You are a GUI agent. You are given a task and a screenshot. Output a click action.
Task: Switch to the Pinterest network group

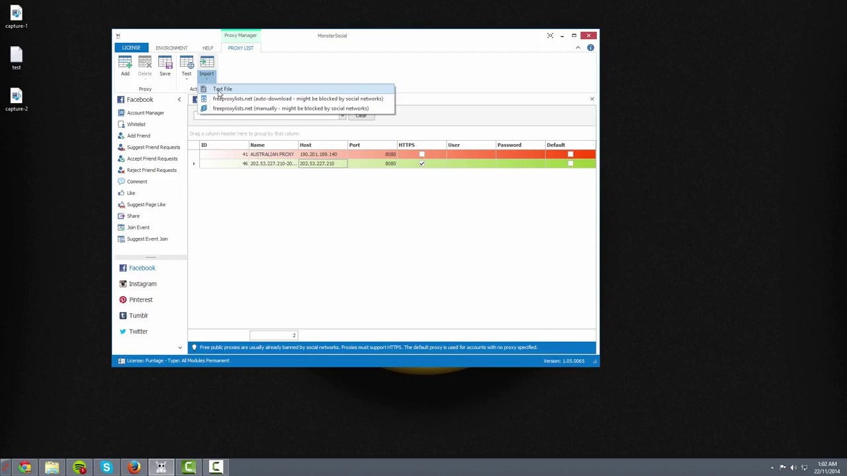(x=140, y=299)
